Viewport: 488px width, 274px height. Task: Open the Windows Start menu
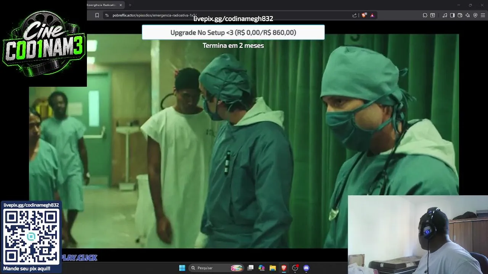coord(182,268)
